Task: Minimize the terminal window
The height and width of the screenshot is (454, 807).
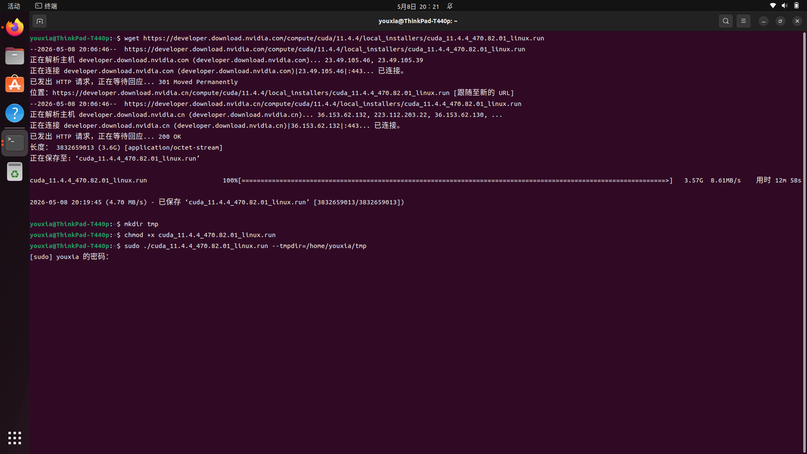Action: 763,21
